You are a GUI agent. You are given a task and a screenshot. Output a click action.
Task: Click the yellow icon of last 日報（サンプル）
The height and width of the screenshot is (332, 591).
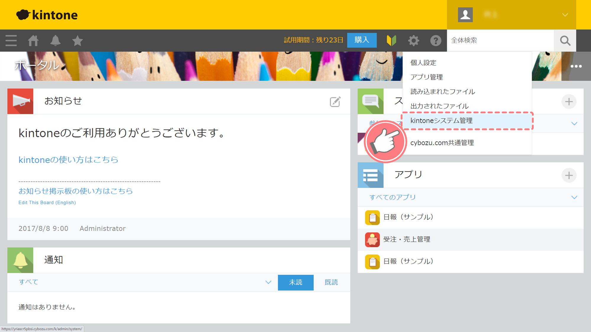click(x=372, y=262)
